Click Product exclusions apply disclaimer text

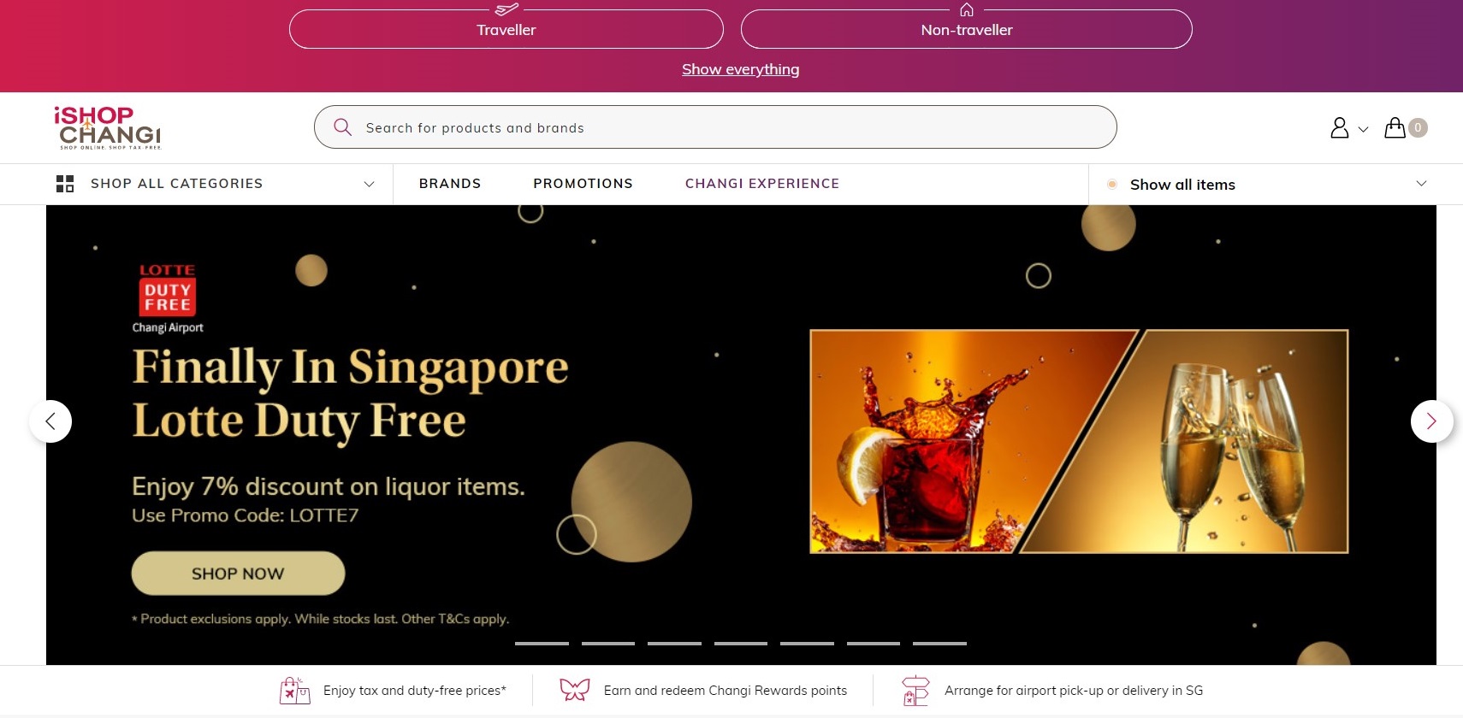321,619
